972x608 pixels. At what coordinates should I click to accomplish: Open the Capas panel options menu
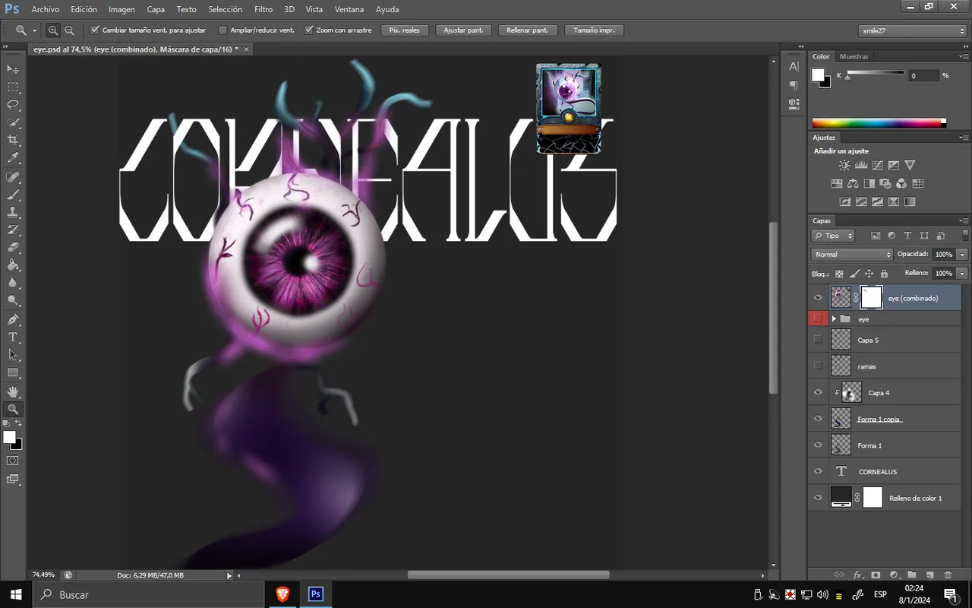963,220
